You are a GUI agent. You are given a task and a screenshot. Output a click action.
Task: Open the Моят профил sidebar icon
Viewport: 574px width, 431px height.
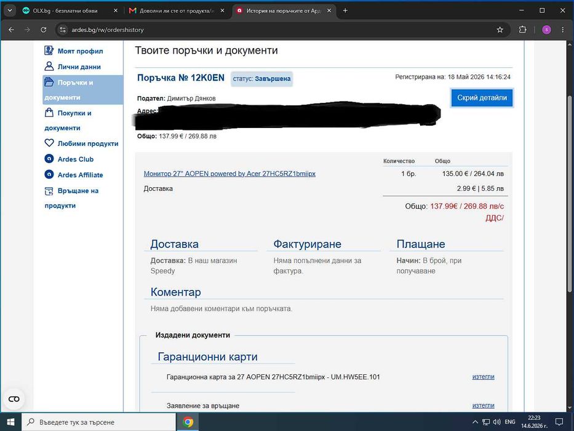[49, 50]
